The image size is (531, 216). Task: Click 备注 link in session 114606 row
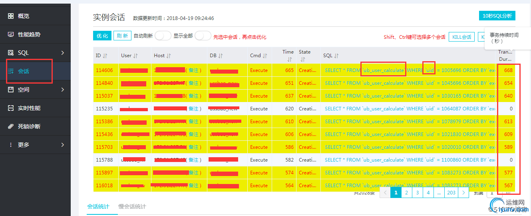click(193, 70)
